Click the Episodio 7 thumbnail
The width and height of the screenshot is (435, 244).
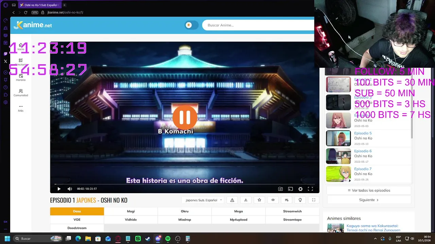[x=338, y=174]
